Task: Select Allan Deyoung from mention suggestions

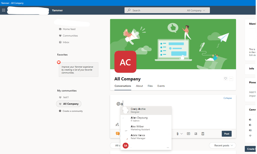Action: click(x=146, y=119)
